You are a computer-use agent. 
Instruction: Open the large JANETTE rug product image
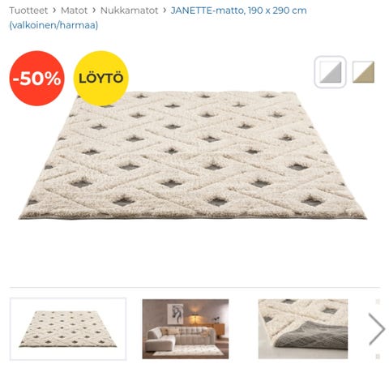coord(192,155)
